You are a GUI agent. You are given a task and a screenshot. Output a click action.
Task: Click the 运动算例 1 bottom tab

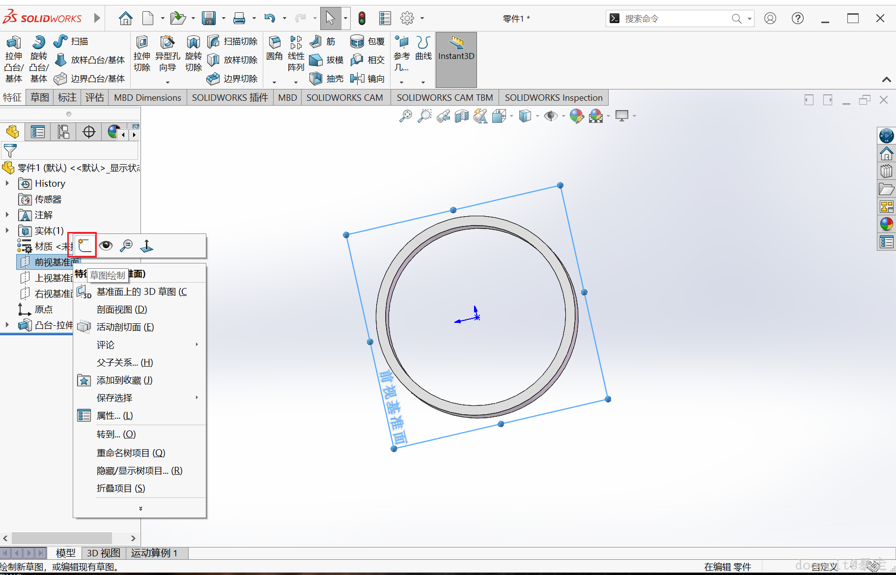pos(154,553)
